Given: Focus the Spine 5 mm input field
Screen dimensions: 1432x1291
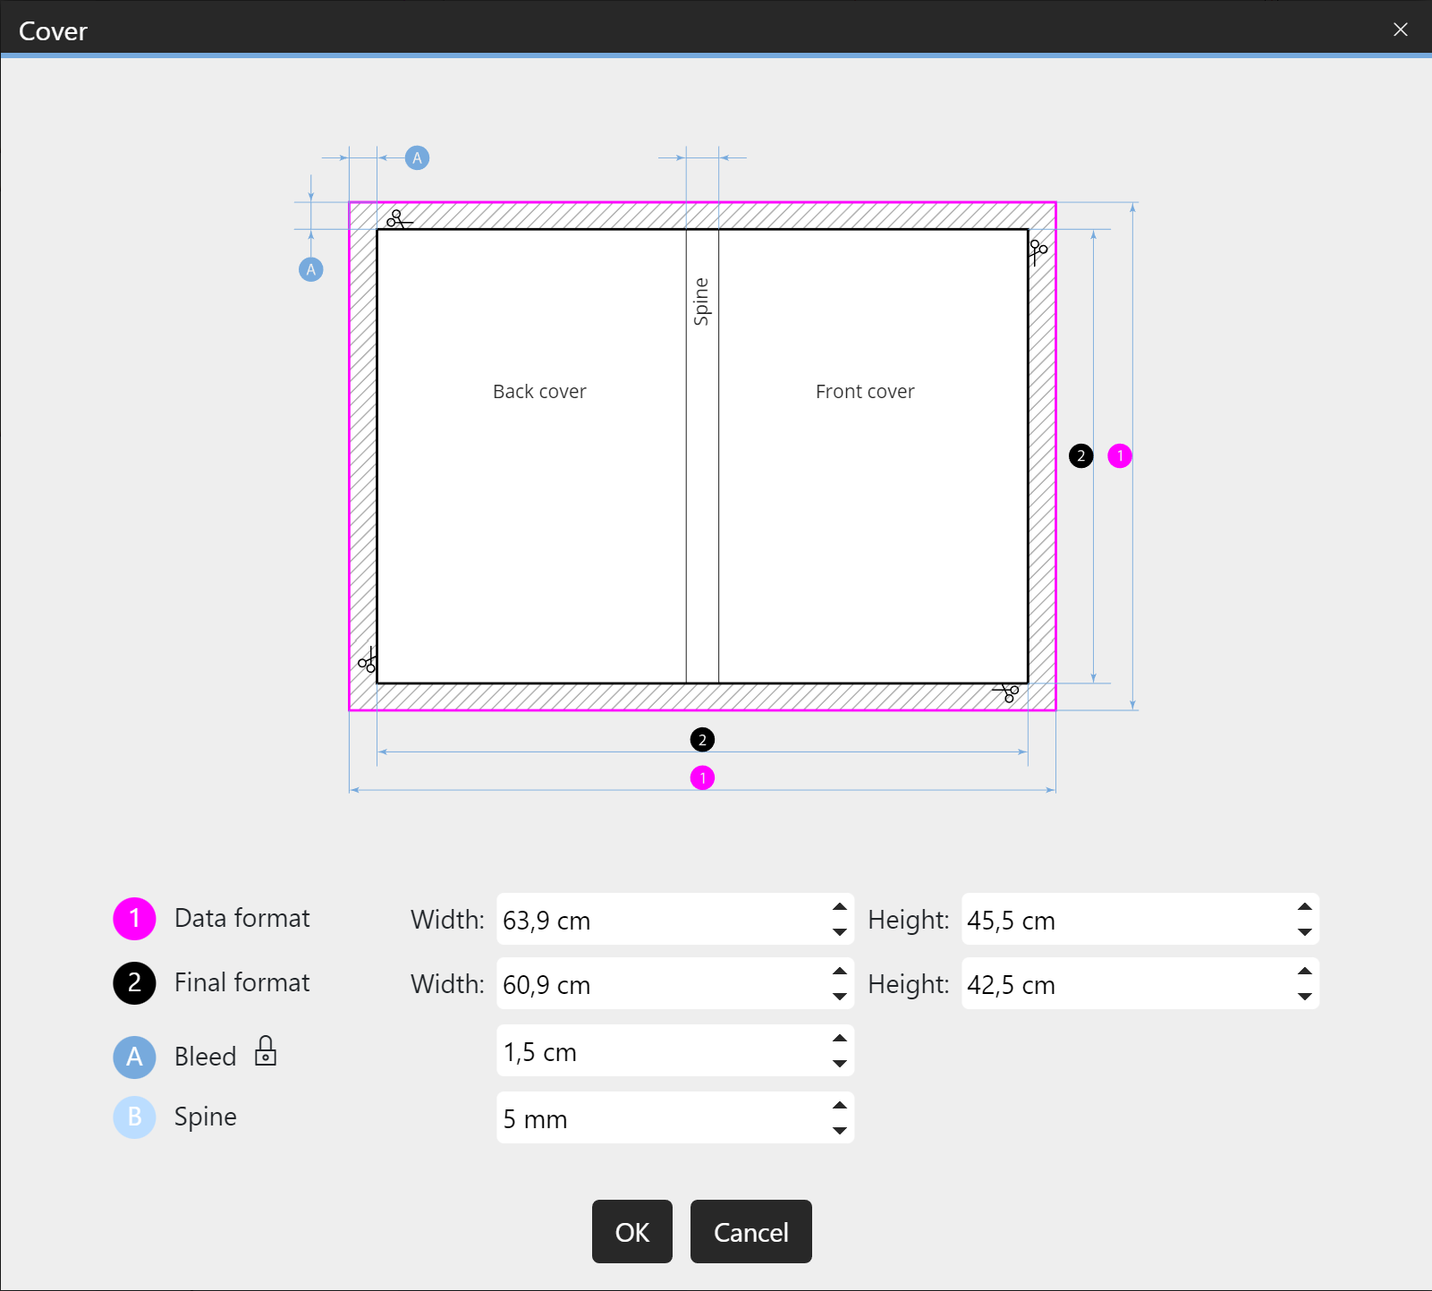Looking at the screenshot, I should (x=662, y=1118).
